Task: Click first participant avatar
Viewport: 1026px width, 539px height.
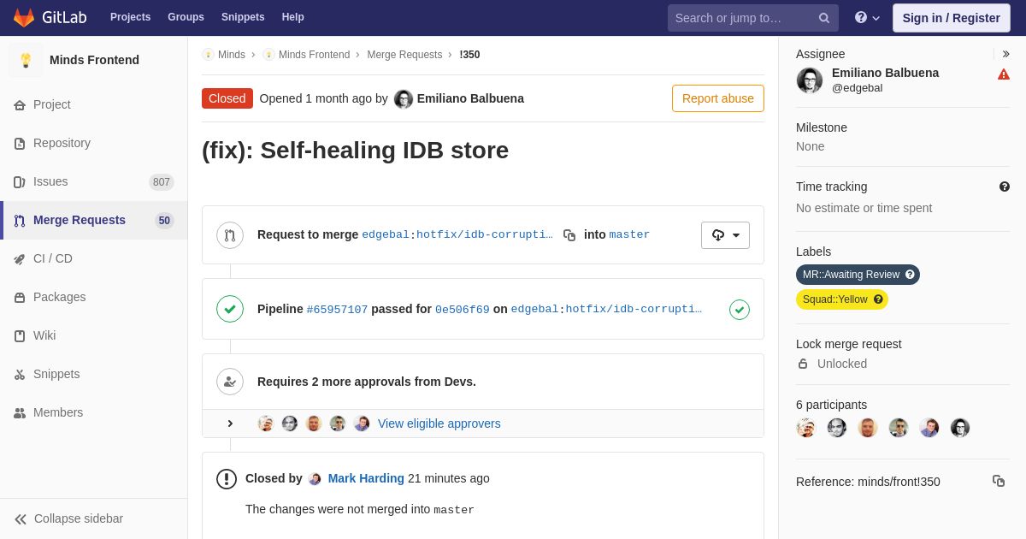Action: click(x=806, y=428)
